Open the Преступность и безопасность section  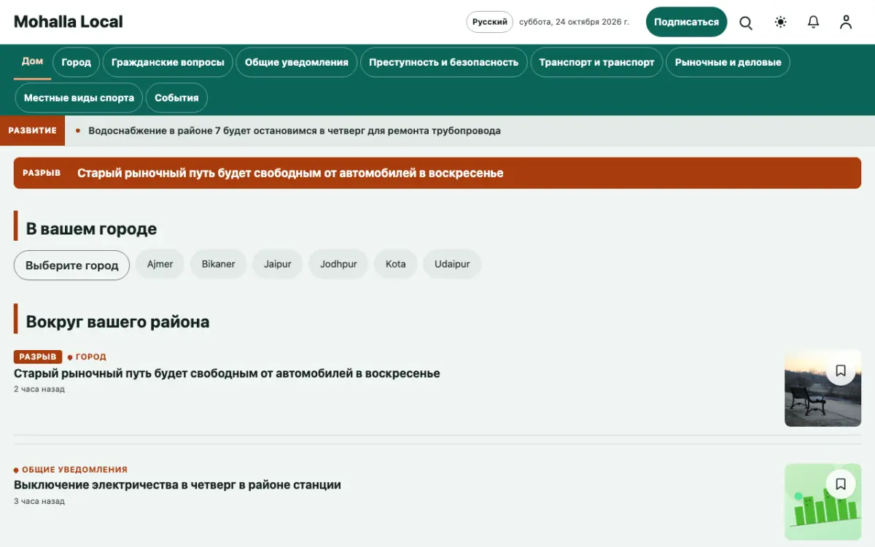click(443, 63)
